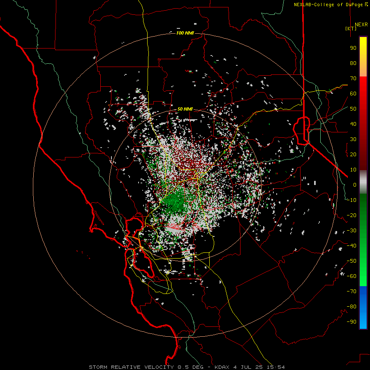Click the 90 value on velocity scale
The width and height of the screenshot is (370, 370).
click(x=353, y=48)
